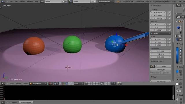Screen dimensions: 185x104
Task: Lock Location X axis
Action: coord(169,12)
